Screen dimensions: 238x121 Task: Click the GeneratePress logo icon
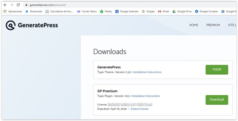pos(11,25)
